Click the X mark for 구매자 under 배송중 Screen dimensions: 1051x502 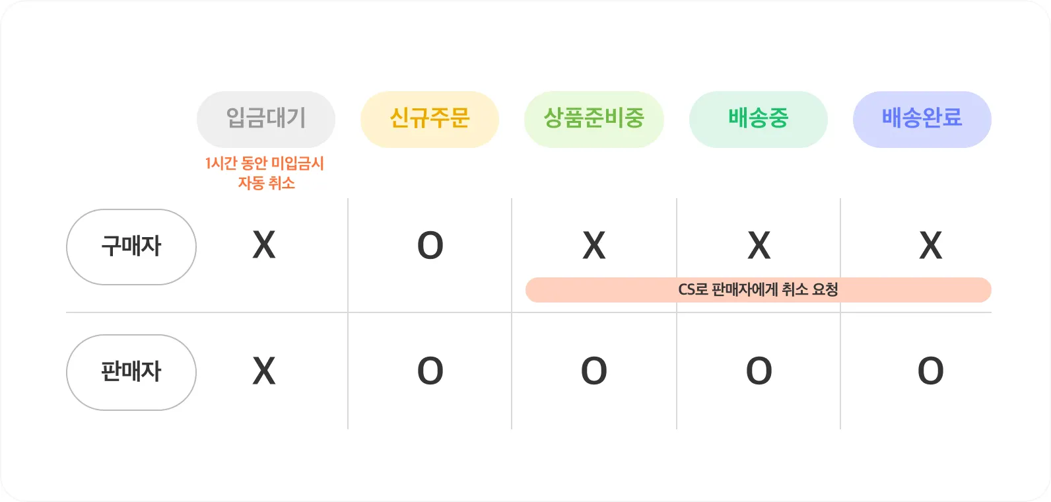(759, 245)
